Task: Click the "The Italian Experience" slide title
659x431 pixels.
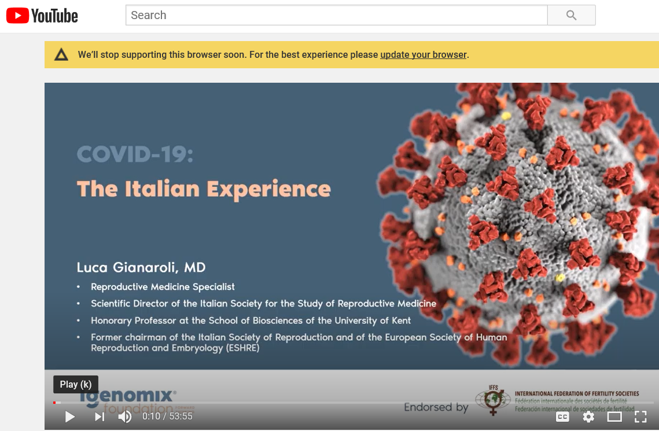Action: coord(204,189)
